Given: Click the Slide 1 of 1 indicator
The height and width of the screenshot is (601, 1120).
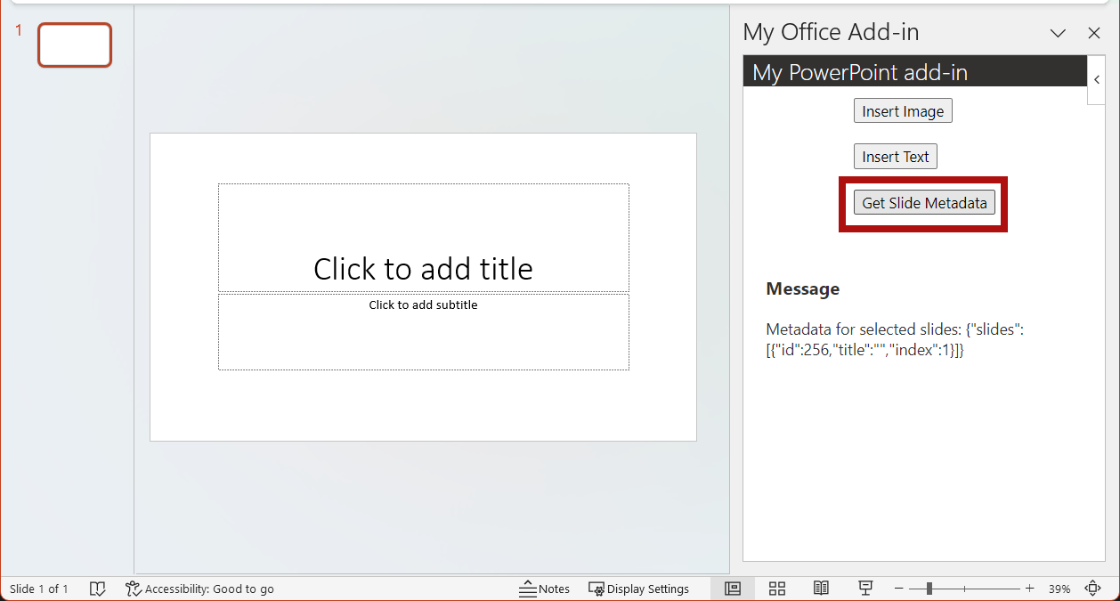Looking at the screenshot, I should [38, 589].
